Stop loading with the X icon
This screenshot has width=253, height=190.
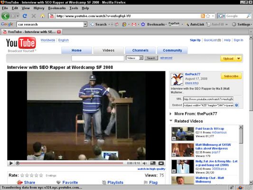[x=34, y=16]
